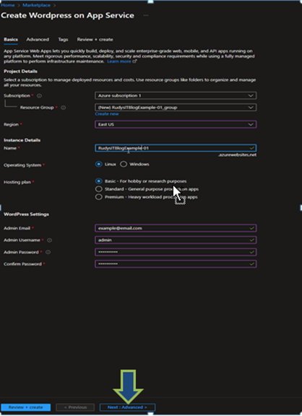Go to the Marketplace breadcrumb
This screenshot has width=302, height=416.
tap(36, 5)
